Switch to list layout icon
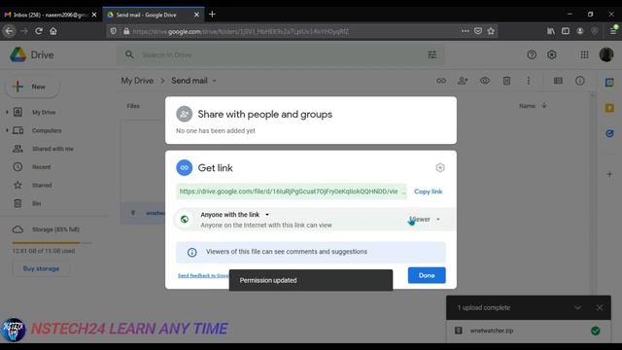The width and height of the screenshot is (622, 350). [x=558, y=81]
